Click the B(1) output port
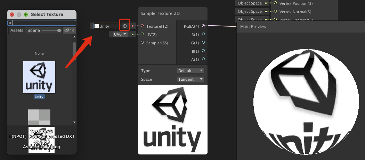The image size is (365, 160). coord(203,51)
